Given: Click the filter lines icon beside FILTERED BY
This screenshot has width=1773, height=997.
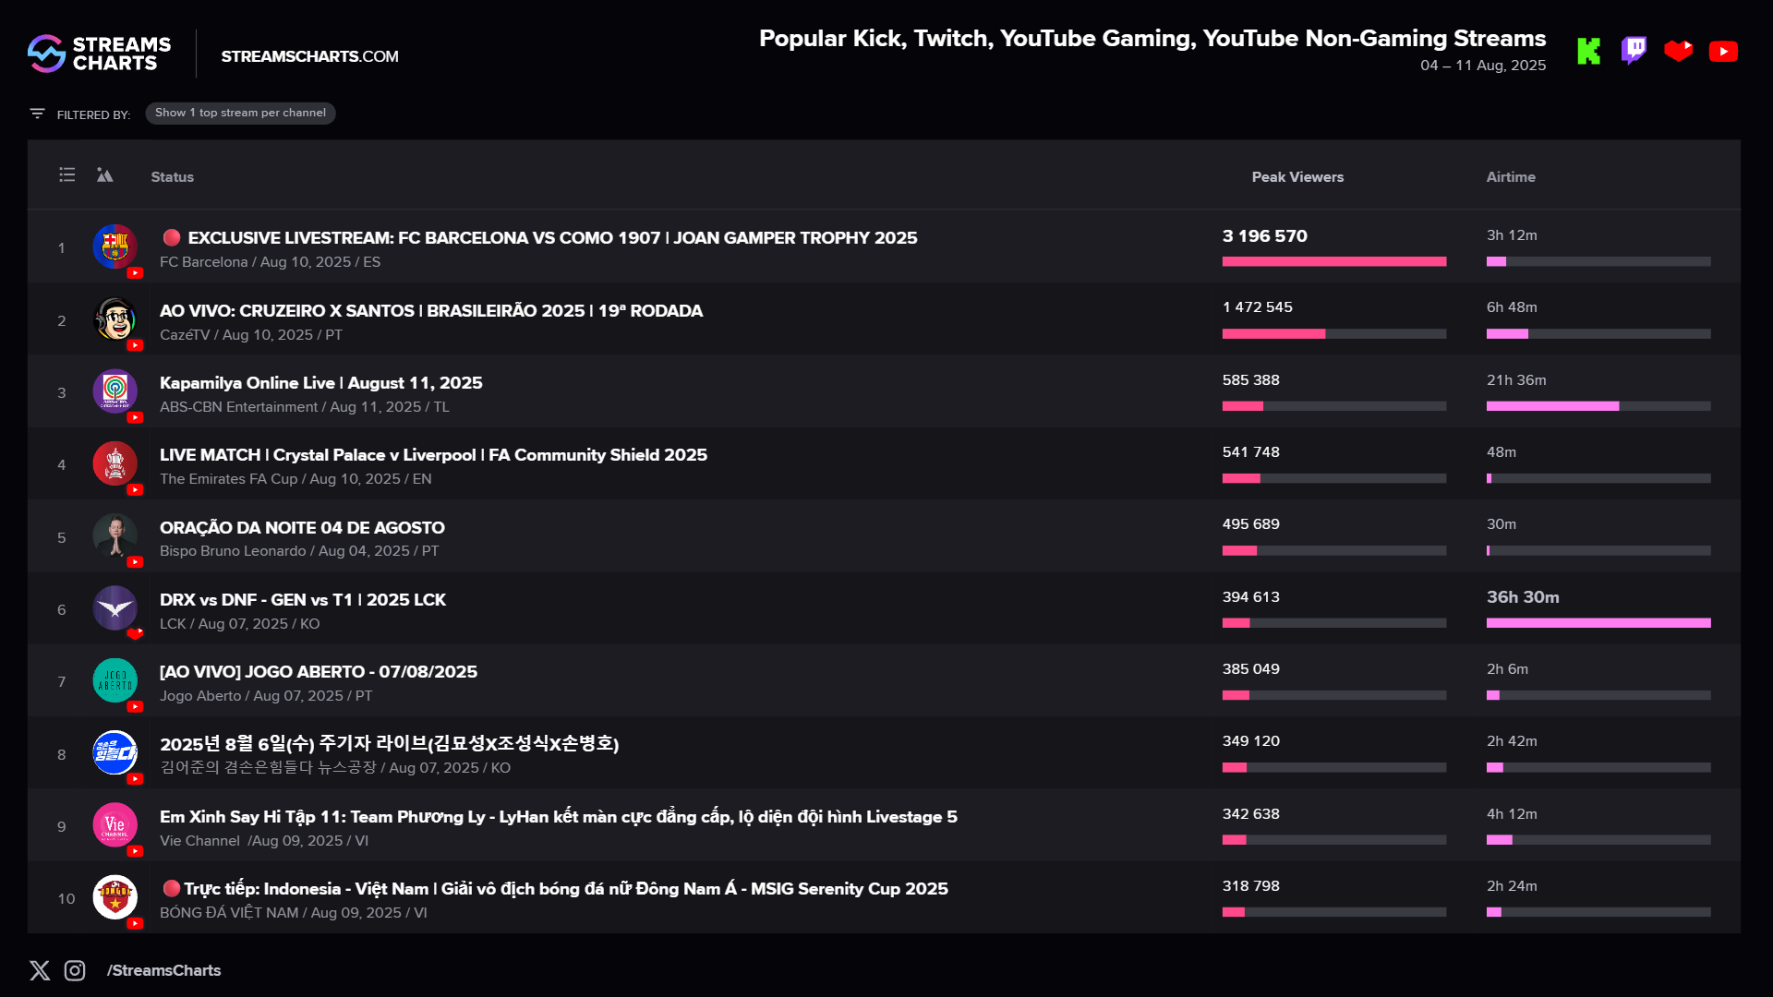Looking at the screenshot, I should [37, 114].
